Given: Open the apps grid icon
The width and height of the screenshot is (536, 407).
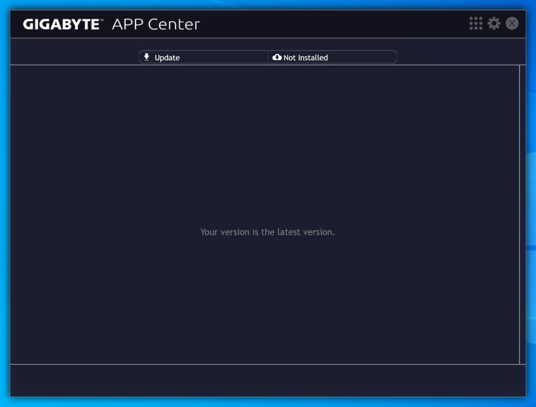Looking at the screenshot, I should [x=475, y=24].
